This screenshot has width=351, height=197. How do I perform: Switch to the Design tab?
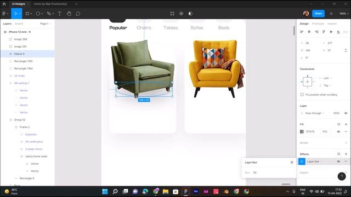click(304, 24)
